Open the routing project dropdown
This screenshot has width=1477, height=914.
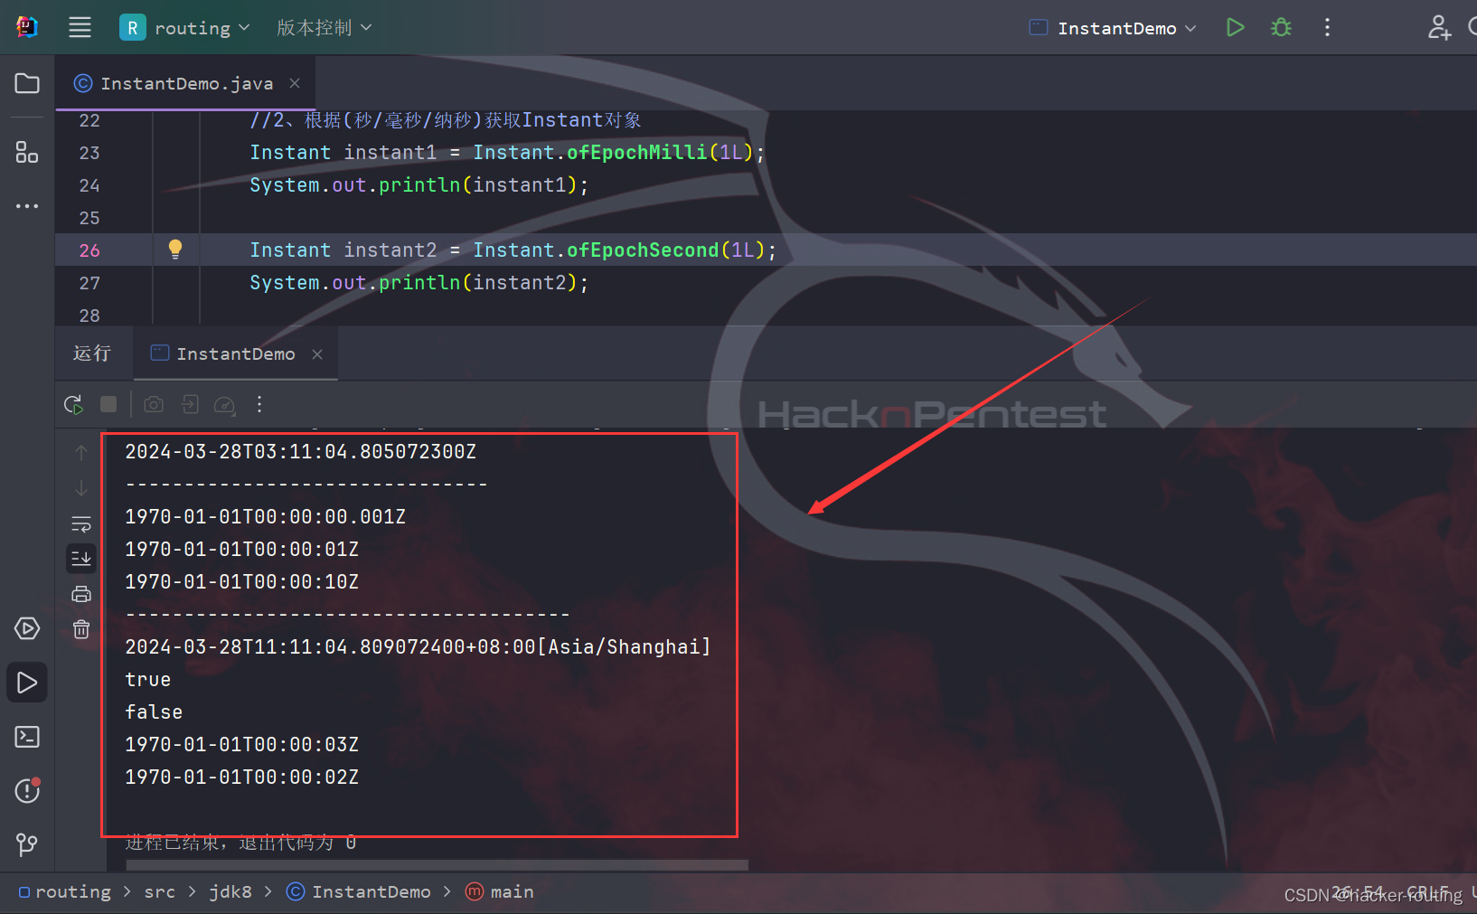coord(185,27)
